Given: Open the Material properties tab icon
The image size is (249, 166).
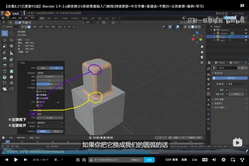Looking at the screenshot, I should 208,128.
